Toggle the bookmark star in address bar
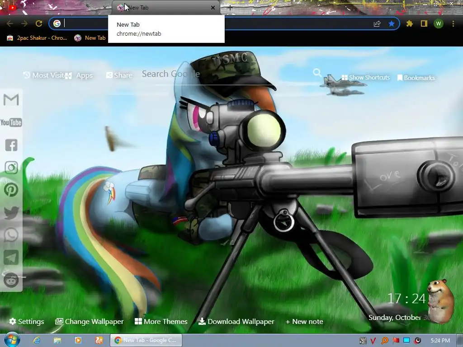Viewport: 463px width, 347px height. pyautogui.click(x=392, y=23)
